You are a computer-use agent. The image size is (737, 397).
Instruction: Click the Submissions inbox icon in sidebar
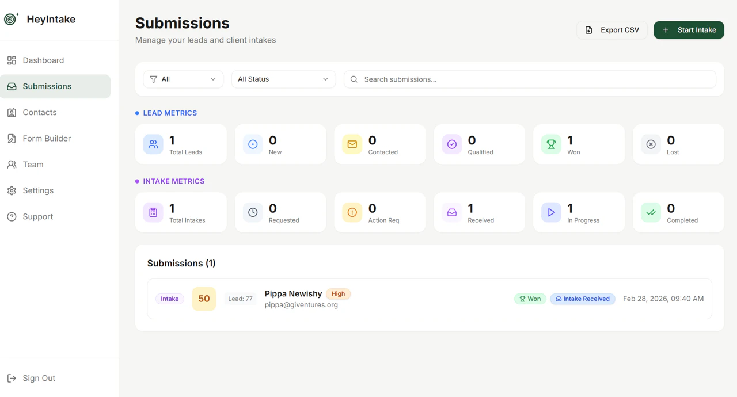tap(12, 86)
